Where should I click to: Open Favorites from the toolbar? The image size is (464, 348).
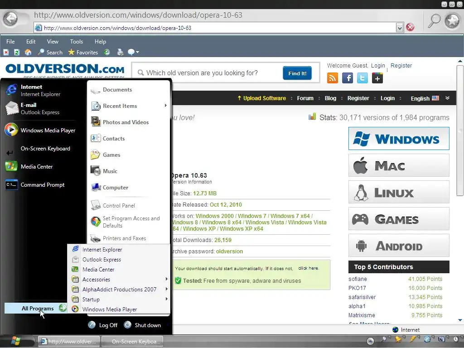[x=83, y=53]
